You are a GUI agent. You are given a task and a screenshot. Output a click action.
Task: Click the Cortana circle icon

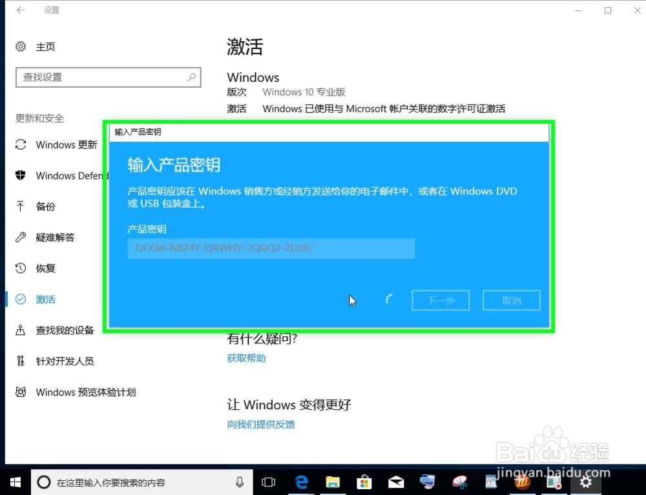click(x=44, y=482)
